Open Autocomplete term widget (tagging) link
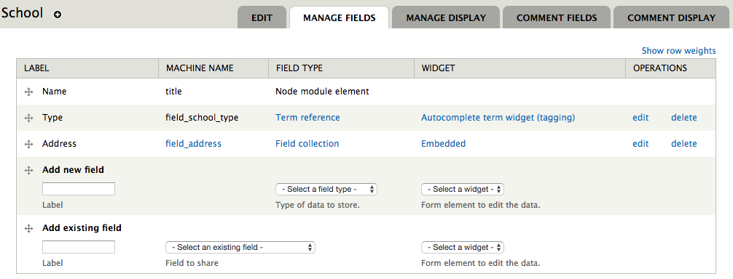Viewport: 733px width, 279px height. point(498,118)
